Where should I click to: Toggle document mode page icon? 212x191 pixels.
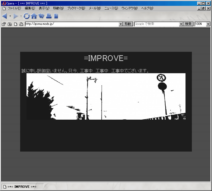click(16, 24)
